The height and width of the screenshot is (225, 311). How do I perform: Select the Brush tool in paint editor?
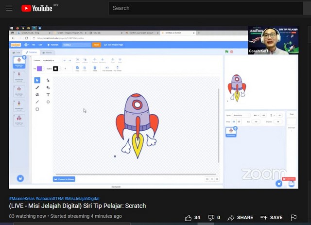tap(37, 87)
